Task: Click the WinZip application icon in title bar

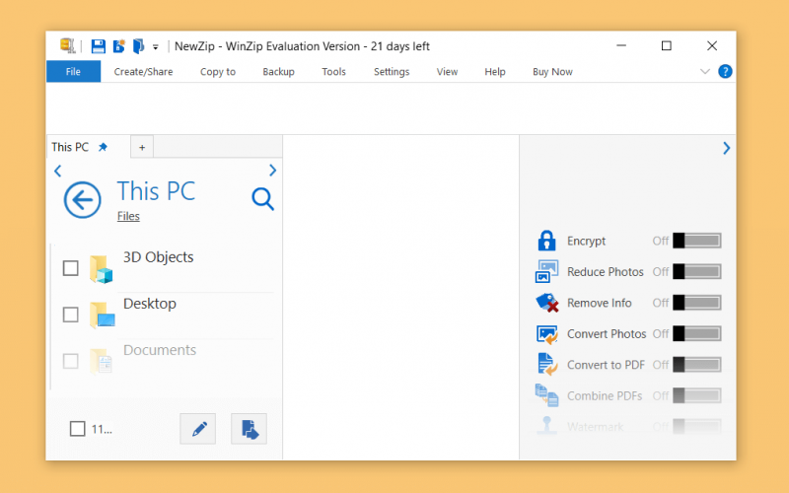Action: 67,45
